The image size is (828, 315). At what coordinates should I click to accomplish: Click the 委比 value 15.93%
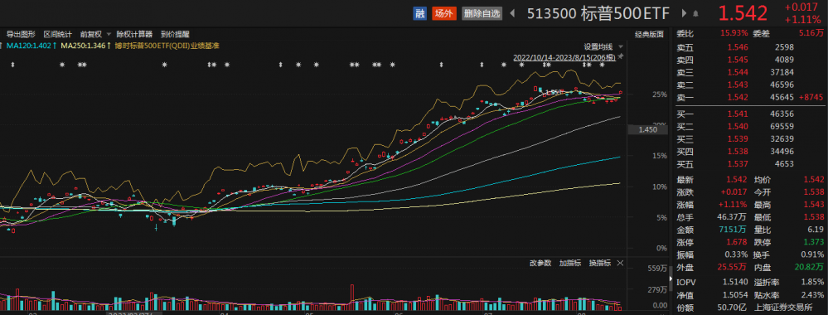(x=734, y=33)
